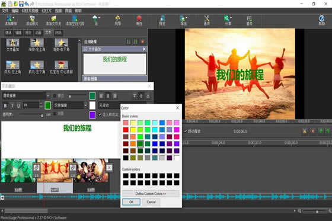This screenshot has height=221, width=332.
Task: Open the 文件 menu
Action: click(x=5, y=11)
